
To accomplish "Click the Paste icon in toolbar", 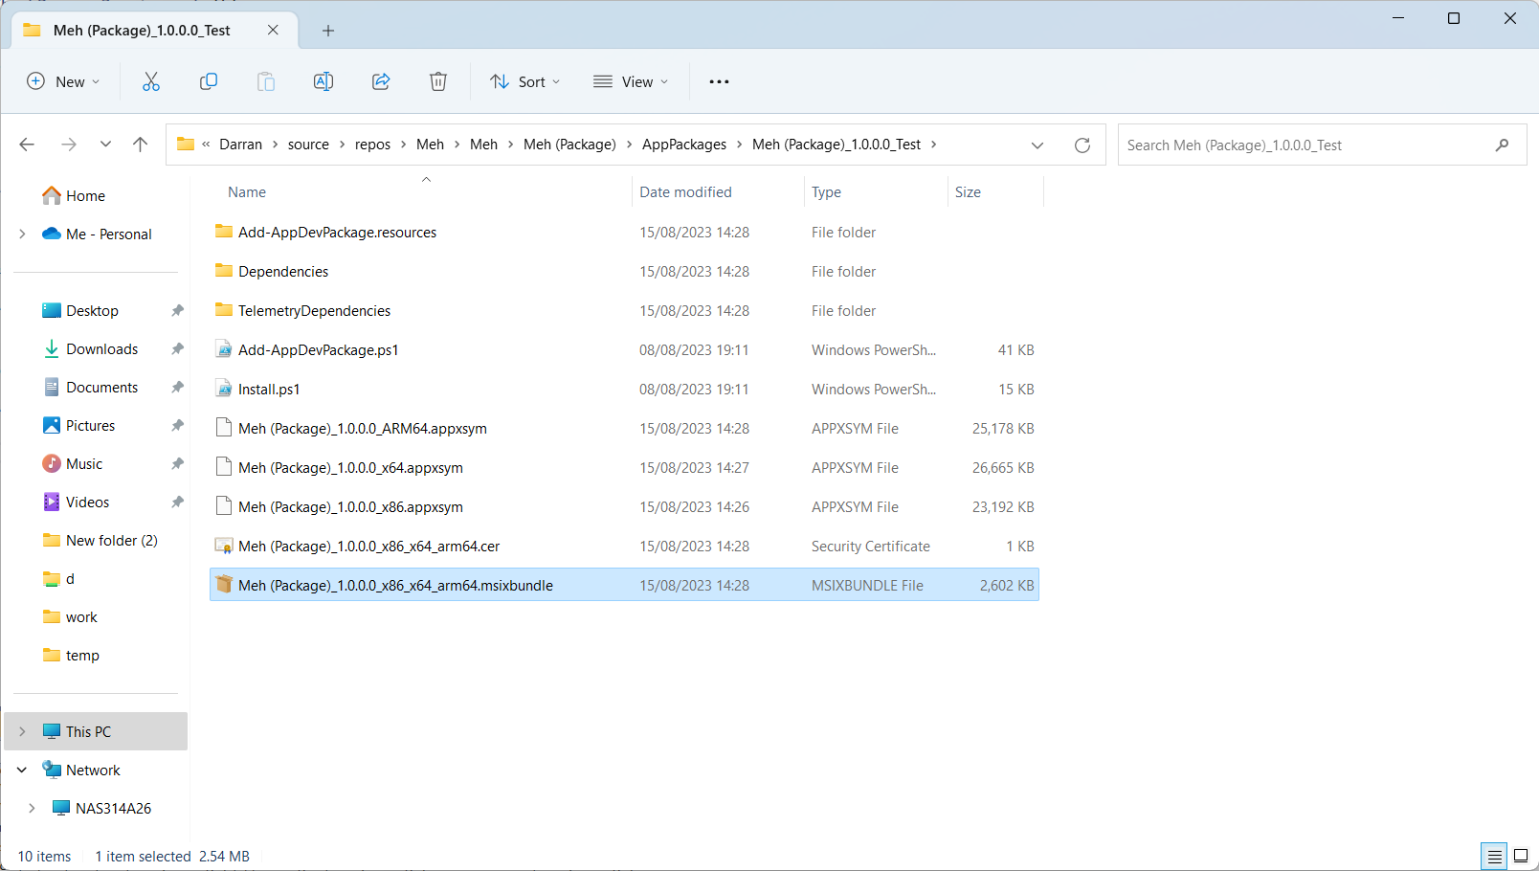I will coord(266,81).
